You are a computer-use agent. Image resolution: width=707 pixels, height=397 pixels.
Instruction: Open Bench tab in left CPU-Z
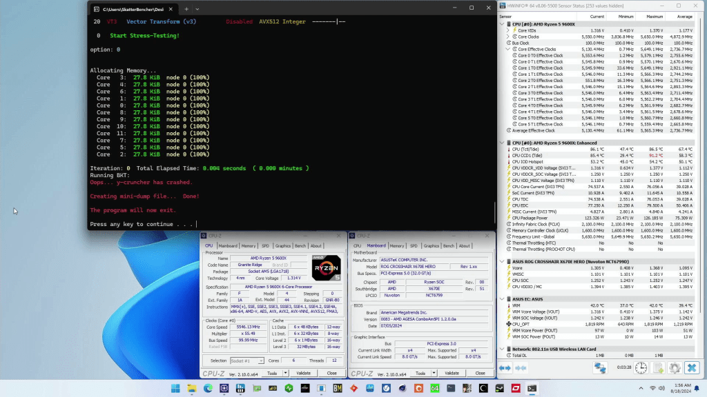tap(300, 246)
